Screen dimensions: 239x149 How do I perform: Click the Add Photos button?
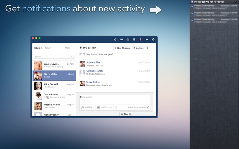pos(104,107)
